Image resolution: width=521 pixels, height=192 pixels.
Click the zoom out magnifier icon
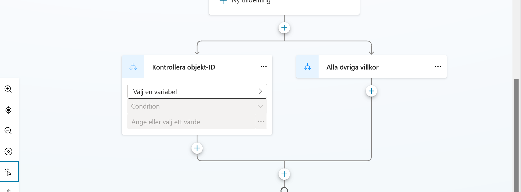click(x=8, y=131)
